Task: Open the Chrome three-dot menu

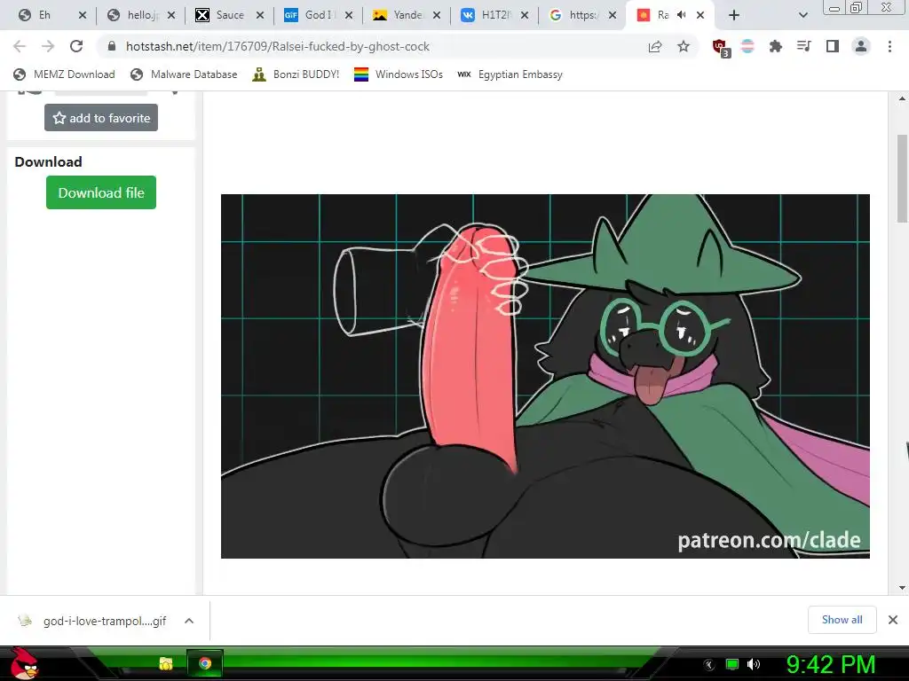Action: 889,46
